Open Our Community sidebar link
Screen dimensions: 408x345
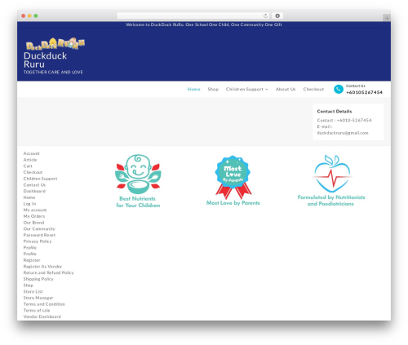point(39,228)
